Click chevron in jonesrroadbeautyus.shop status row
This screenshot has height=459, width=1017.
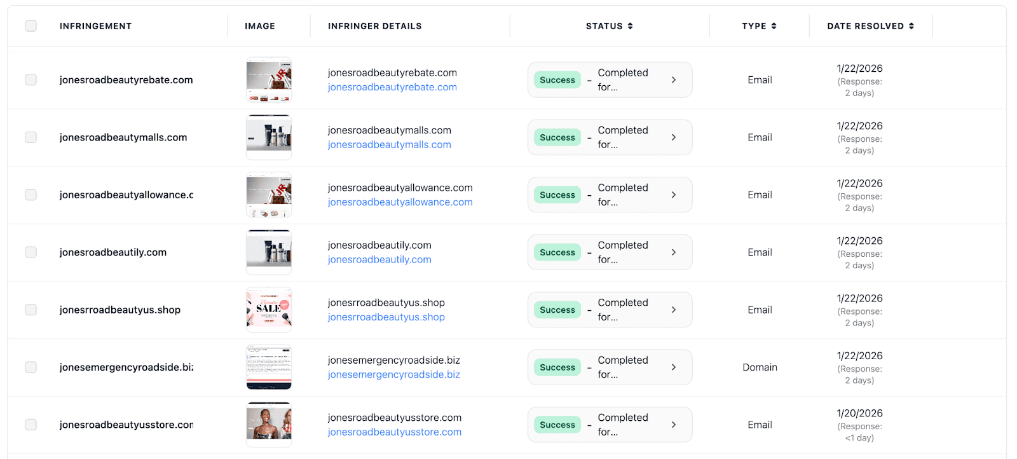(674, 310)
